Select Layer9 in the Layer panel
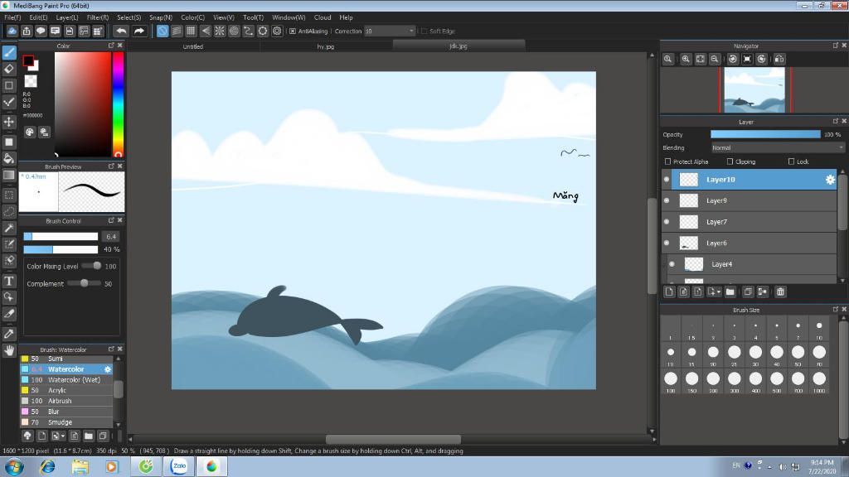 pyautogui.click(x=750, y=200)
